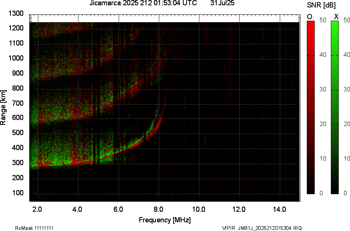This screenshot has width=350, height=231.
Task: Click the 12.0 frequency tick label
Action: point(239,209)
